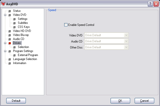Viewport: 160px width, 106px height.
Task: Click the gray icon next to Status
Action: [10, 11]
